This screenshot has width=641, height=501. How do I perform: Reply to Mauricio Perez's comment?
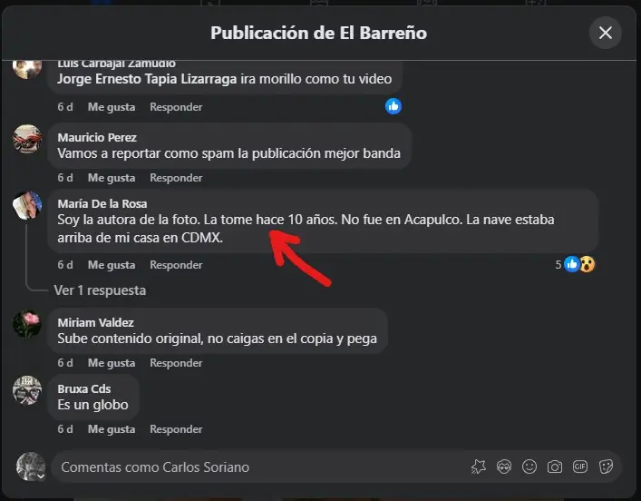pos(176,178)
